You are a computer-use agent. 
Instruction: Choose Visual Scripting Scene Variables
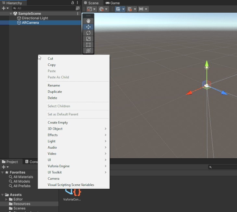74,185
